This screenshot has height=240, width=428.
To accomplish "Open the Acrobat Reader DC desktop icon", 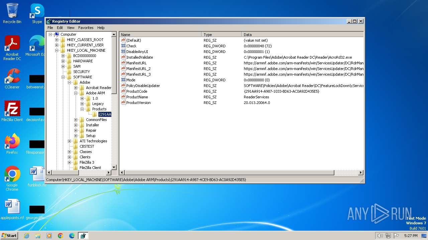I will (12, 48).
